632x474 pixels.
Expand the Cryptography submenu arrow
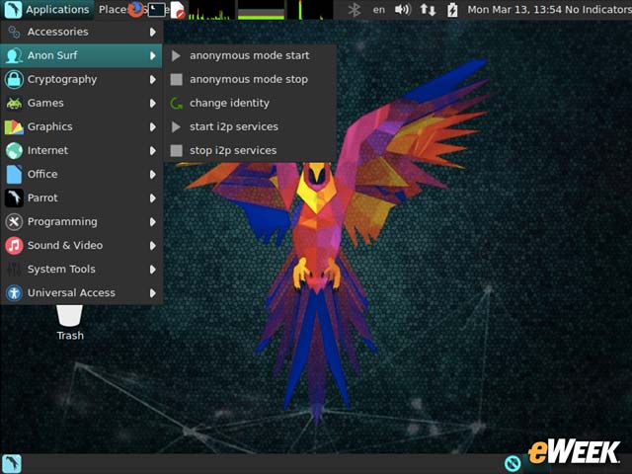(x=153, y=79)
